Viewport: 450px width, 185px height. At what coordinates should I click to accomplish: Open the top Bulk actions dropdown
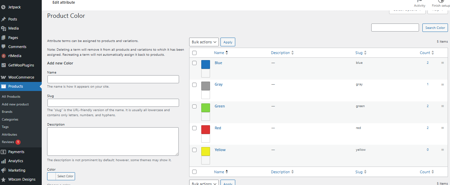(204, 42)
